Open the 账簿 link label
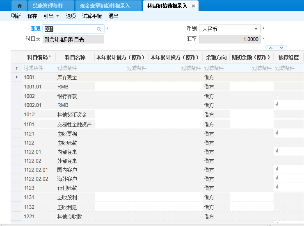 (x=36, y=29)
